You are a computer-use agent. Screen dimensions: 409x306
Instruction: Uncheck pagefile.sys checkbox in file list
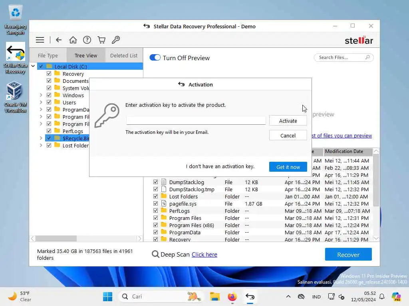click(155, 204)
